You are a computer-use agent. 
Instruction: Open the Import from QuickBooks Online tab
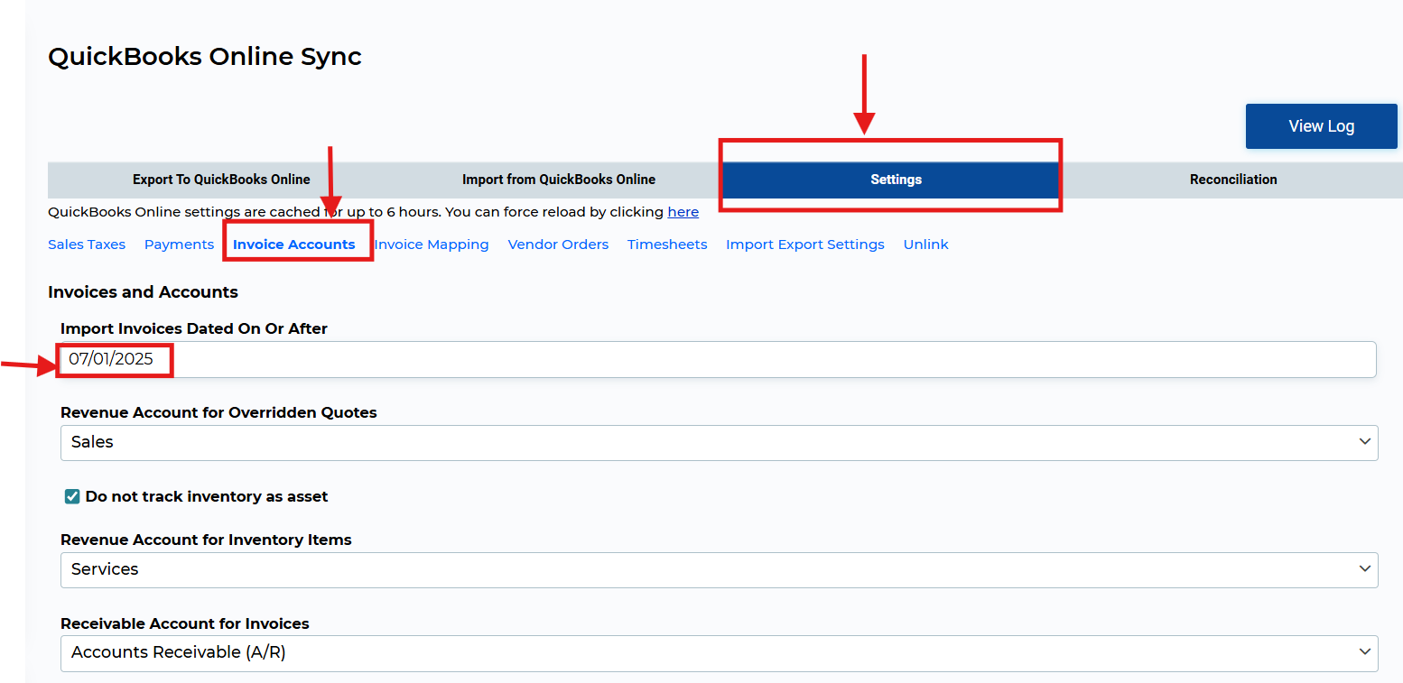559,180
